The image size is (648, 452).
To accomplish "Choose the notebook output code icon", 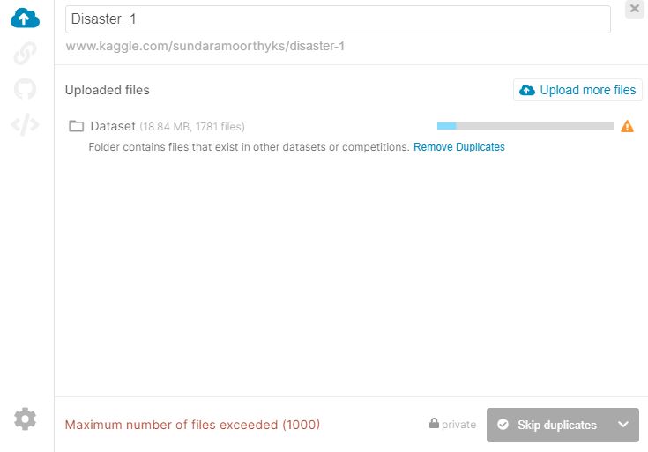I will (25, 124).
